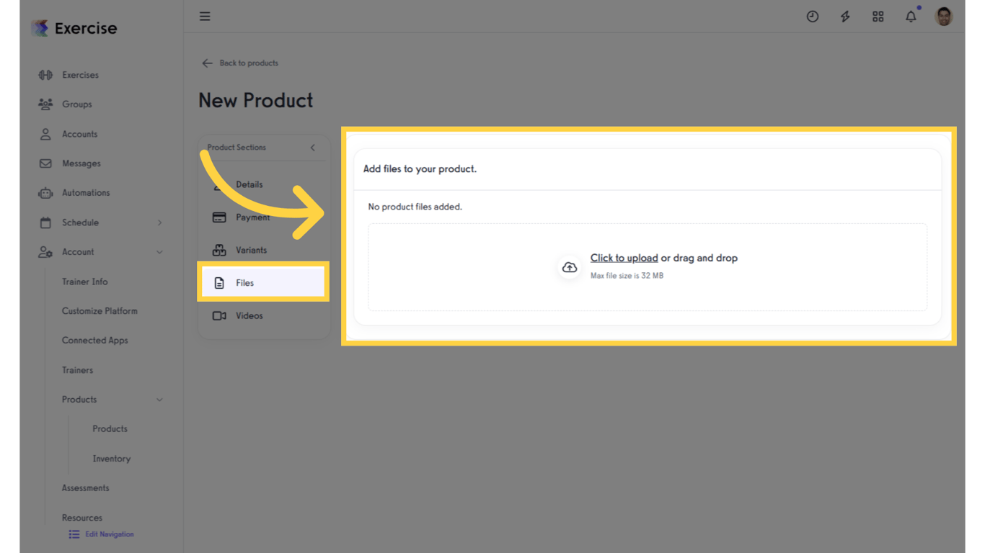Open the Variants product section
This screenshot has height=553, width=985.
coord(250,251)
